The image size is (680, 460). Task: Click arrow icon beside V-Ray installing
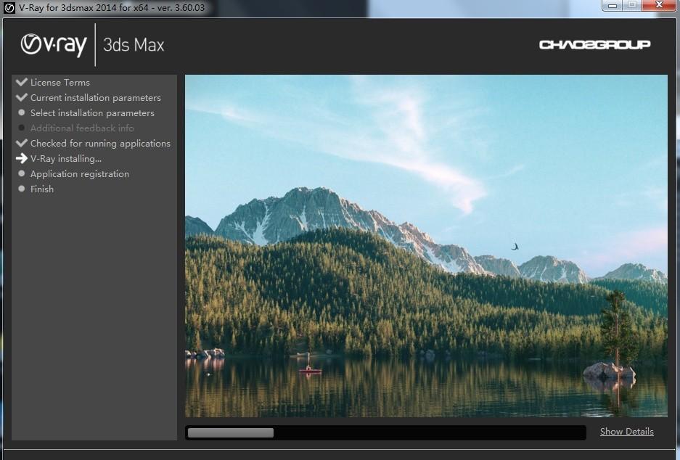tap(21, 158)
